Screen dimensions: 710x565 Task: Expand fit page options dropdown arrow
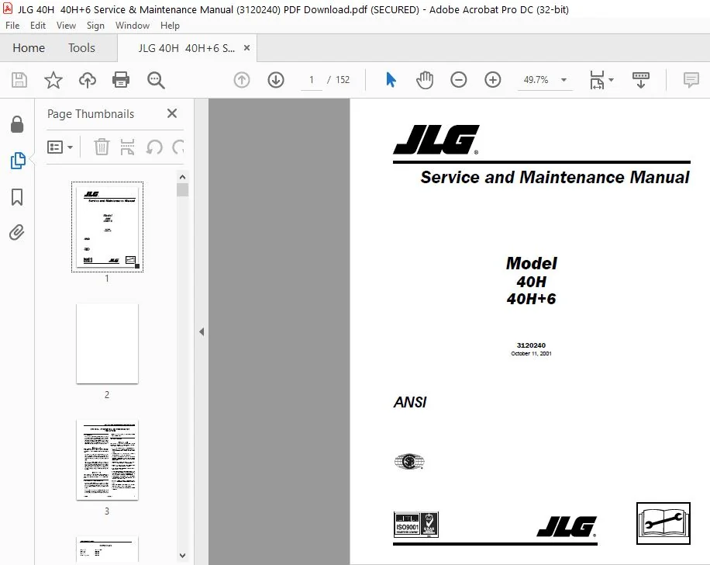611,80
